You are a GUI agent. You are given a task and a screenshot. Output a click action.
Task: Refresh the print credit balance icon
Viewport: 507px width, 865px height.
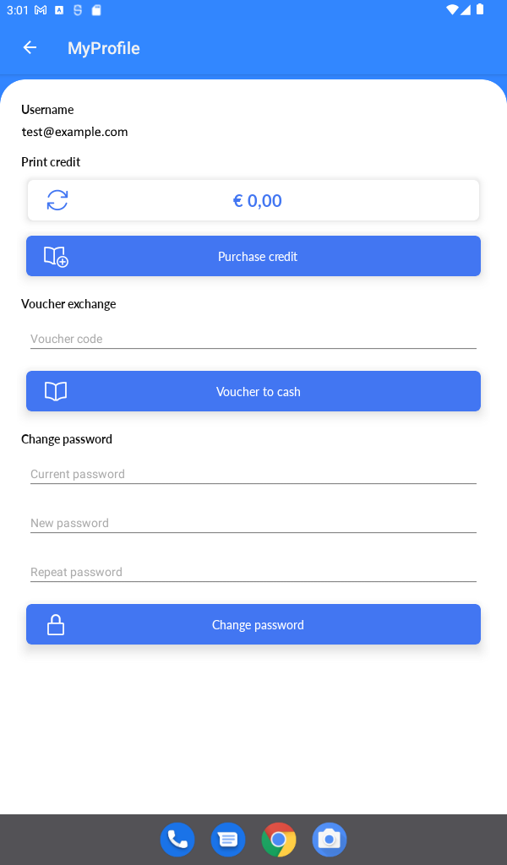point(57,200)
